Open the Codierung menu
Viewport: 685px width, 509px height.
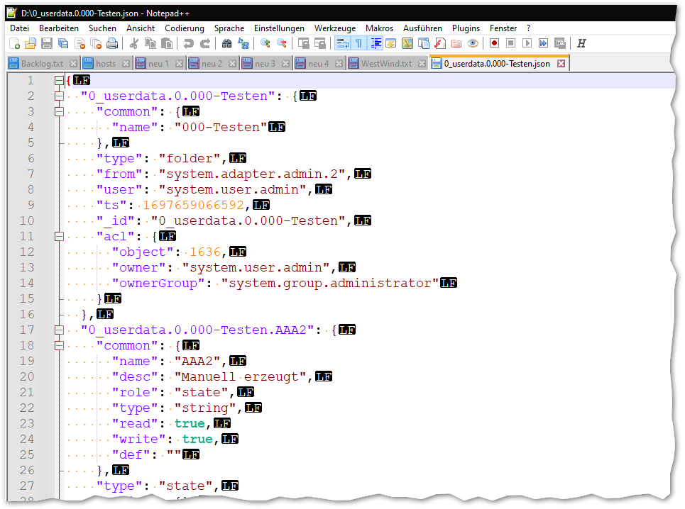click(185, 28)
